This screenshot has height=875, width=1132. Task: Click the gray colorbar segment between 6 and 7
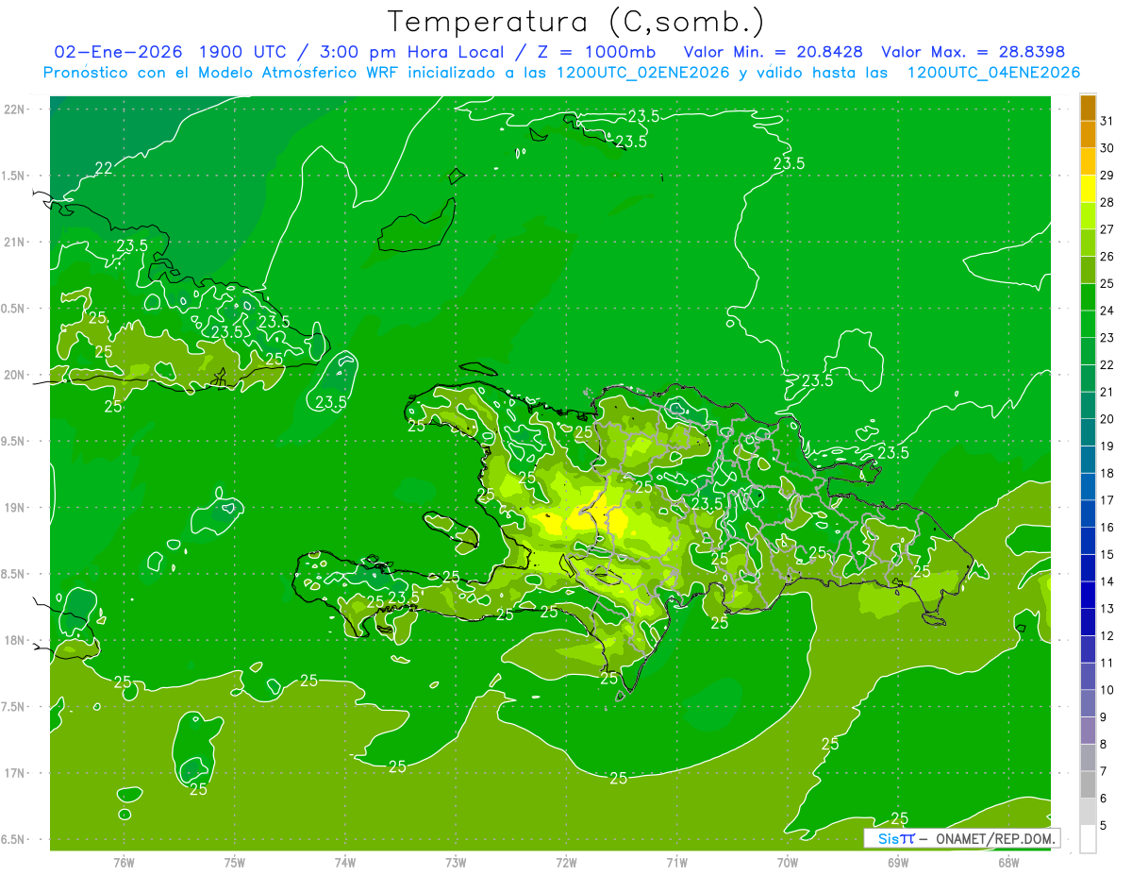(x=1088, y=785)
